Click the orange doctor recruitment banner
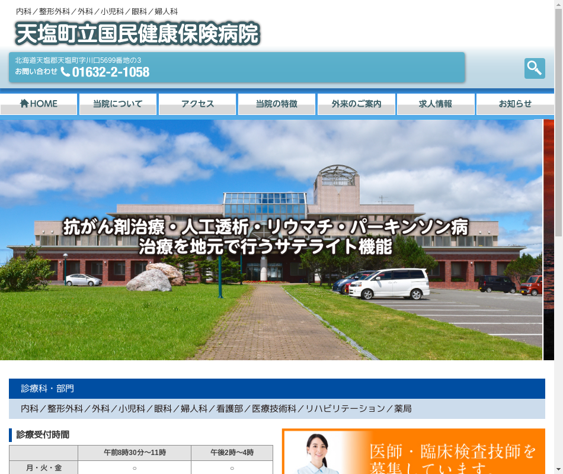This screenshot has height=474, width=563. [x=413, y=451]
